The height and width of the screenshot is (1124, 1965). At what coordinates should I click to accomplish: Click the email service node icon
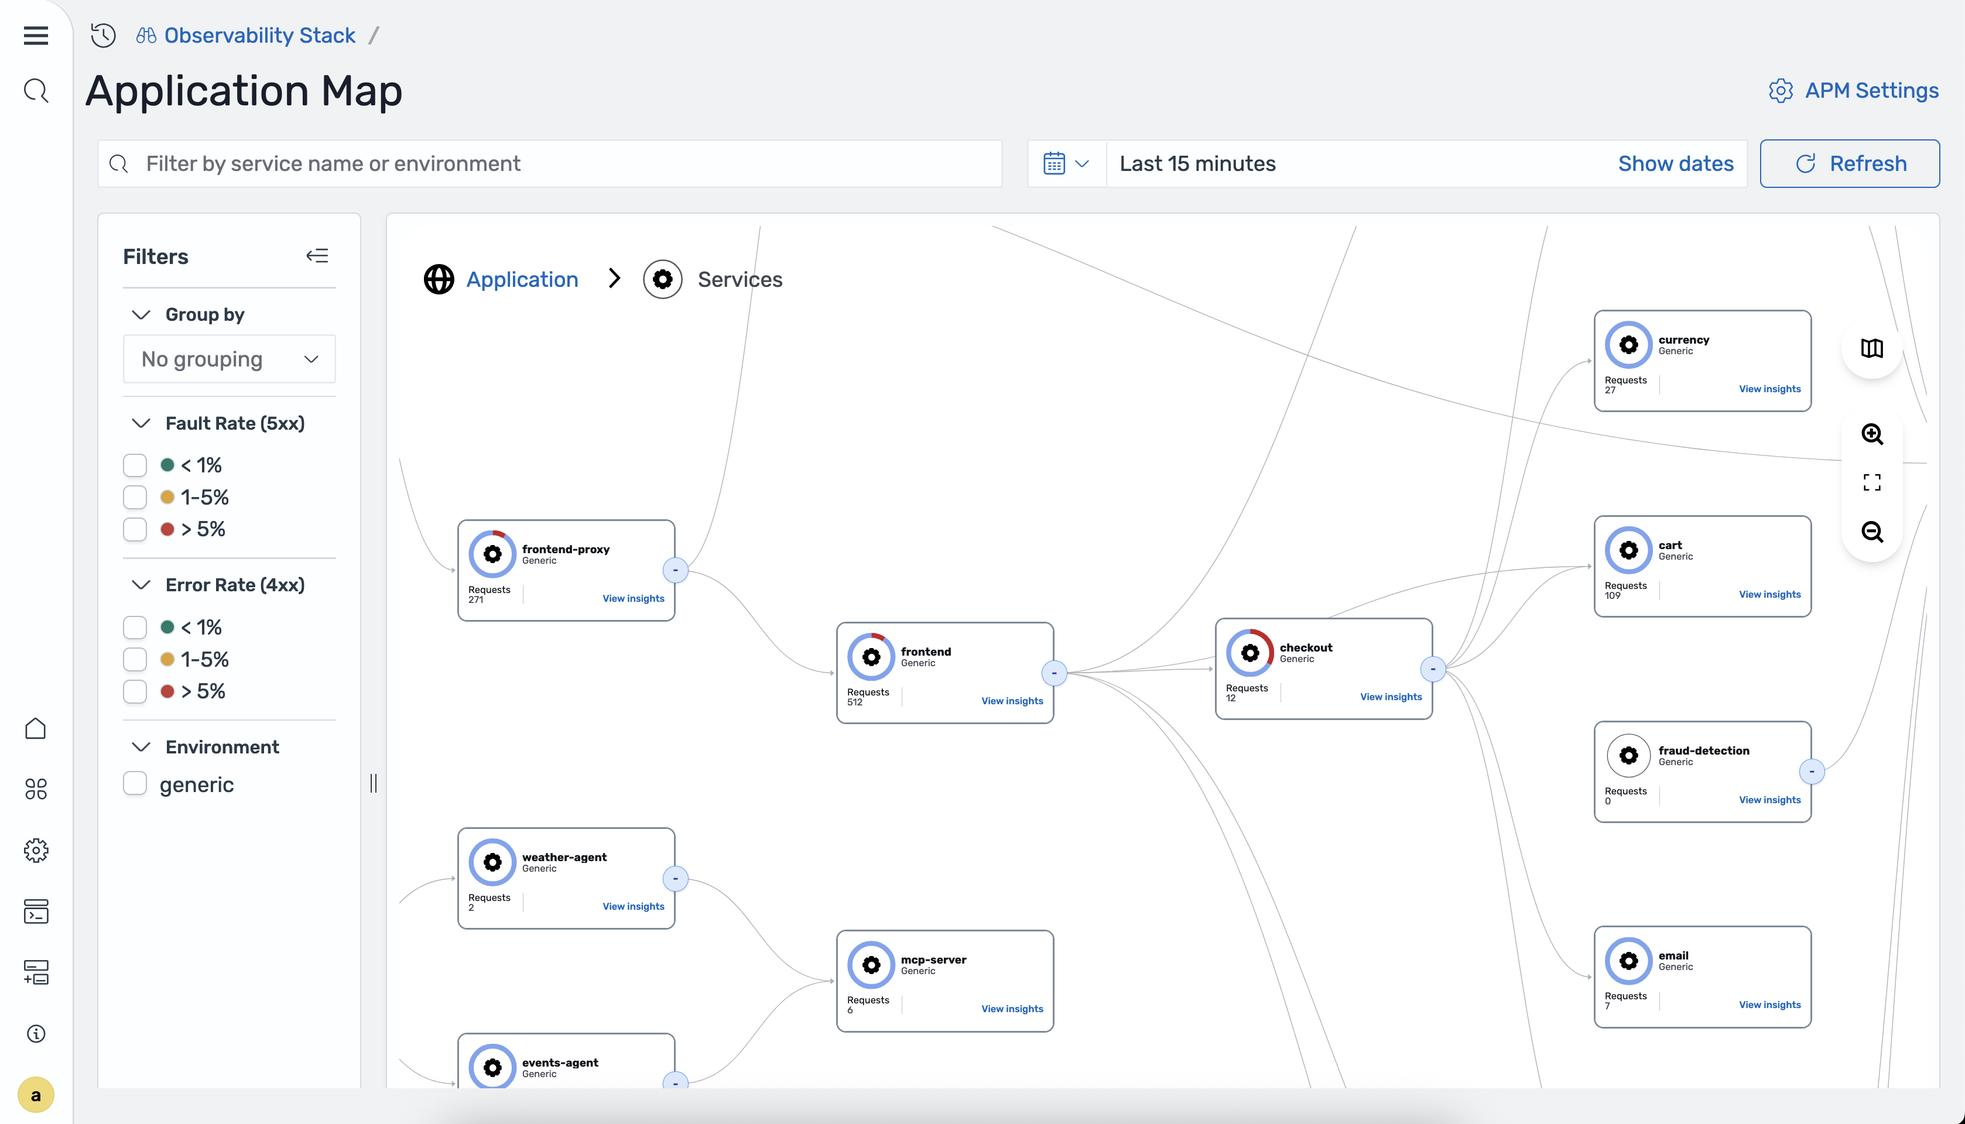tap(1628, 960)
